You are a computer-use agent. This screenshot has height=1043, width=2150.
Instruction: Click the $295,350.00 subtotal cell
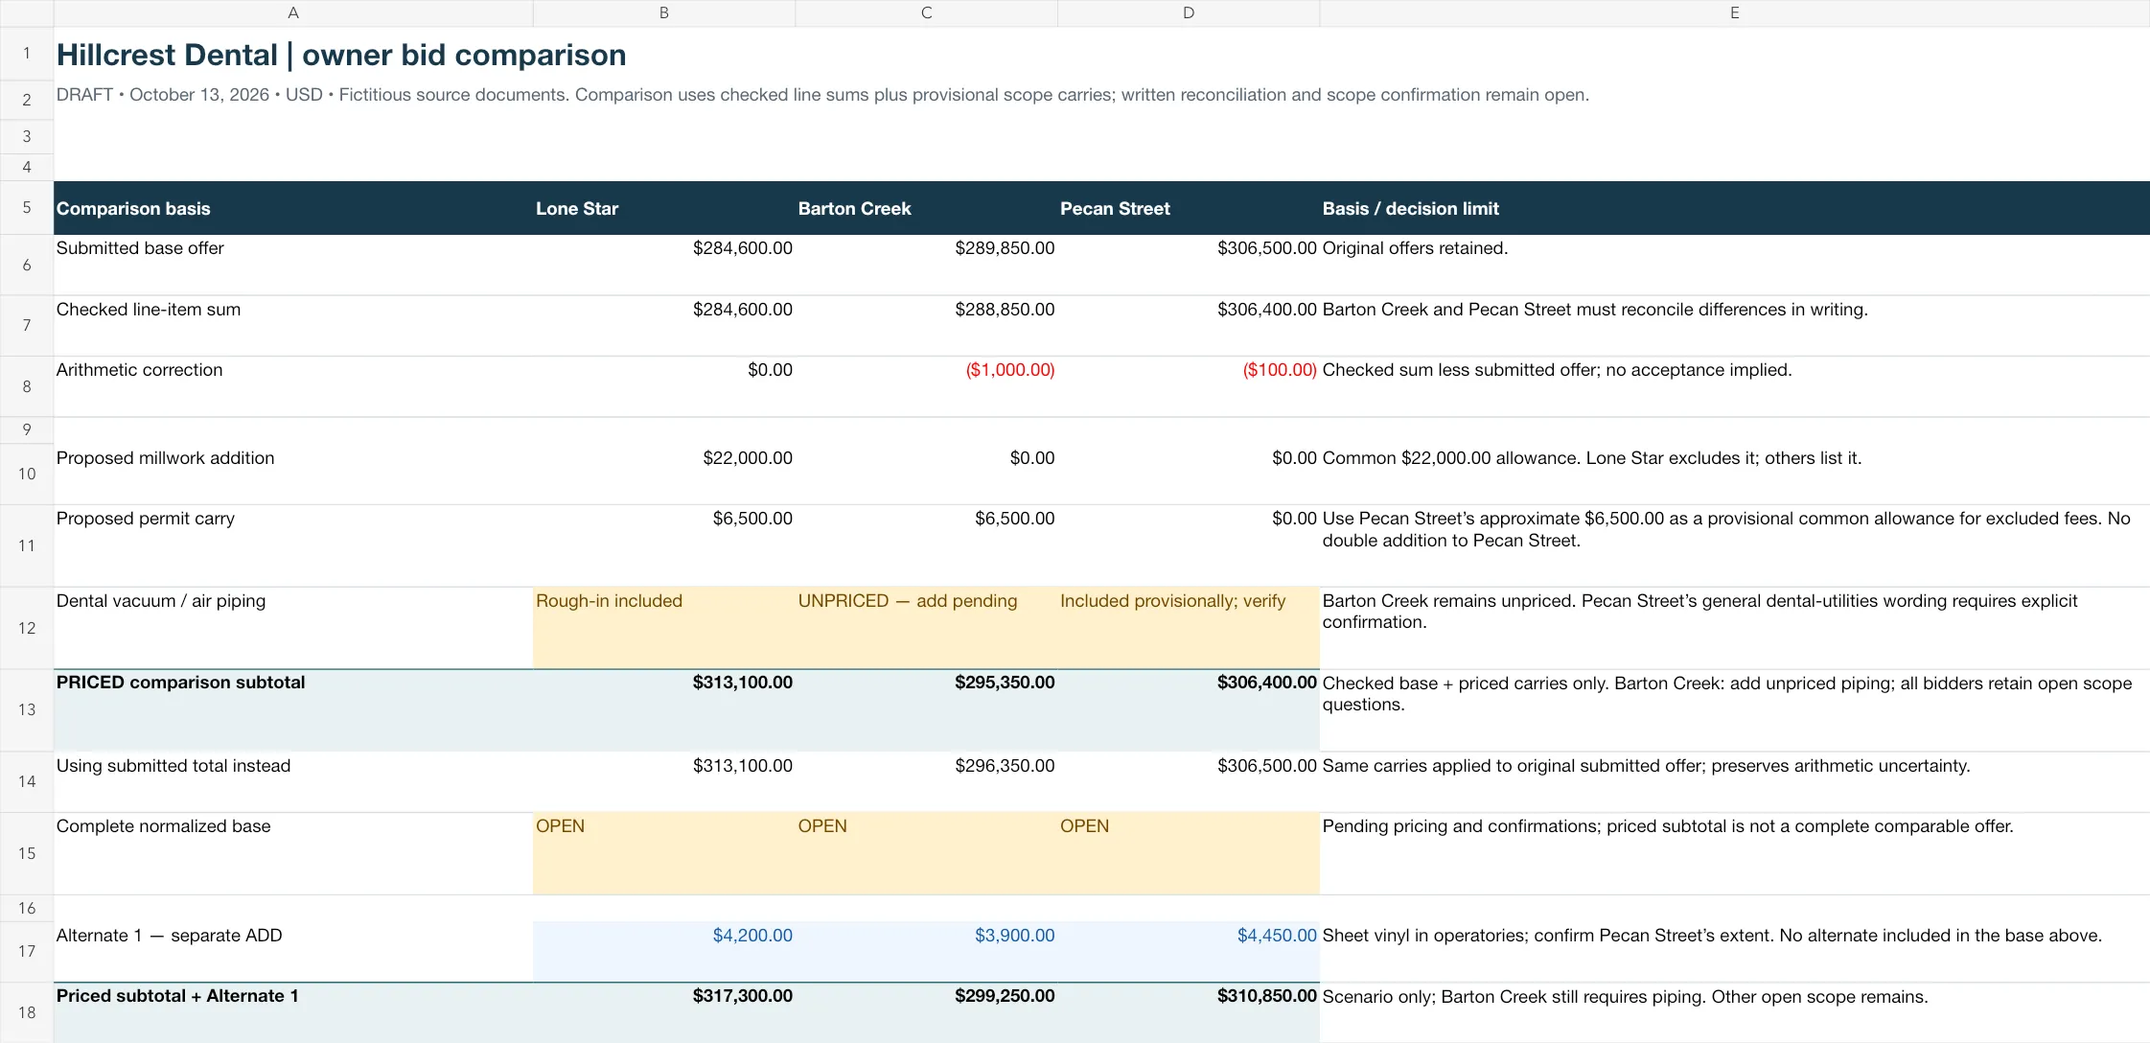tap(926, 709)
